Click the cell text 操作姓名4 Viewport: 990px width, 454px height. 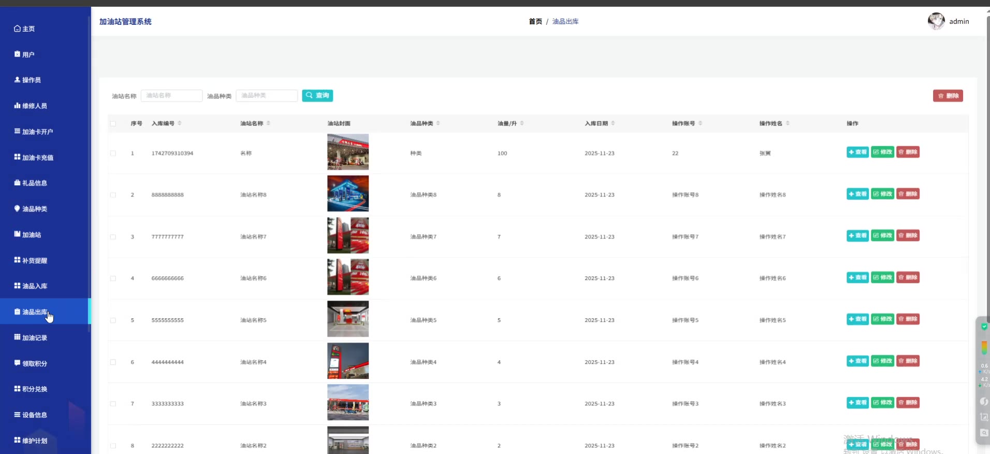click(773, 362)
